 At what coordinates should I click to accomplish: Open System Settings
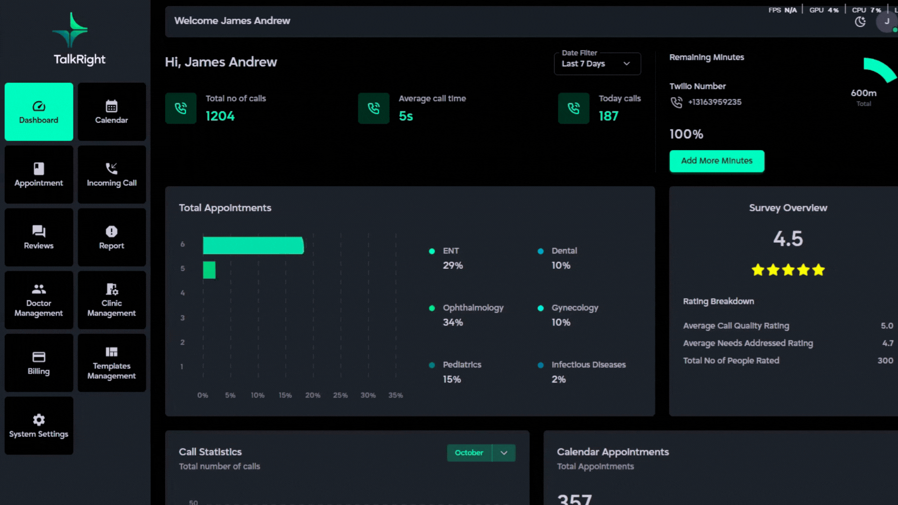pyautogui.click(x=39, y=426)
